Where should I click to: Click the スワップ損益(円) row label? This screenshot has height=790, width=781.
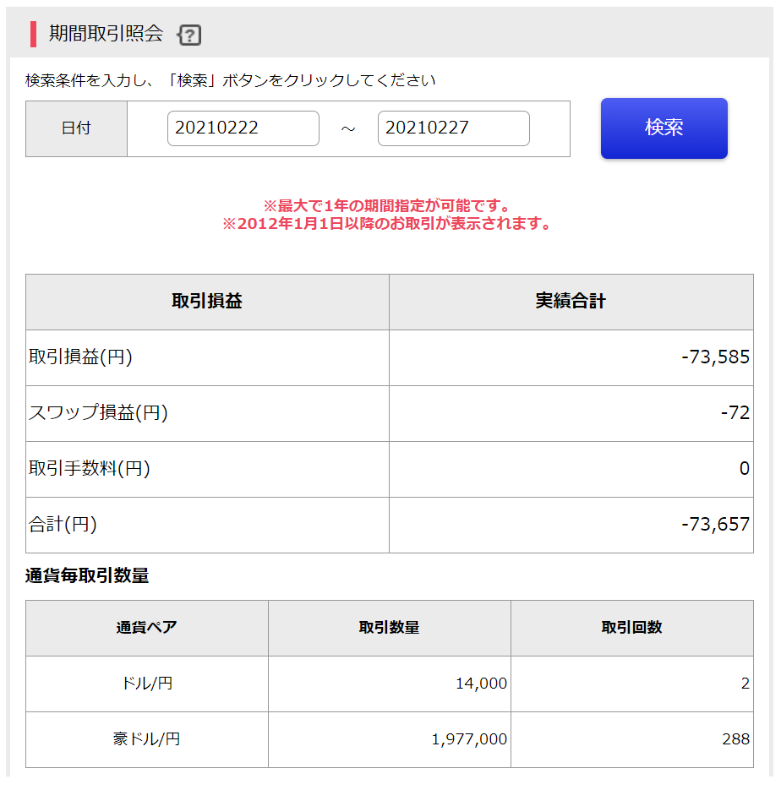(x=98, y=412)
